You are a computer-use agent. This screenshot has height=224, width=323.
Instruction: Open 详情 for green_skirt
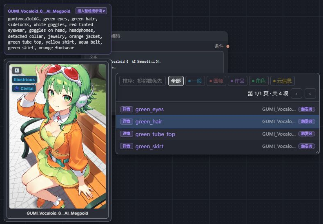(x=127, y=146)
